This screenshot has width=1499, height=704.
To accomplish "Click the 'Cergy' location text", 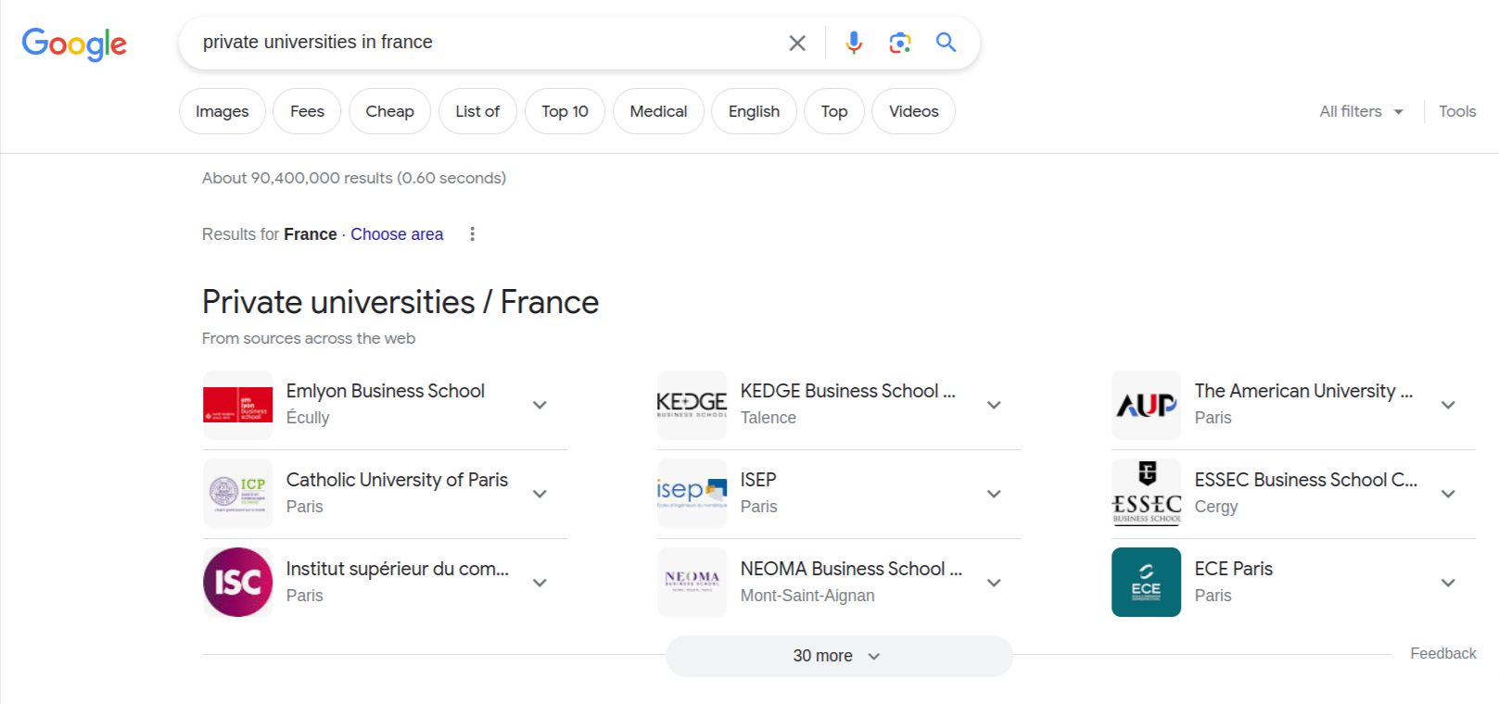I will pyautogui.click(x=1216, y=507).
